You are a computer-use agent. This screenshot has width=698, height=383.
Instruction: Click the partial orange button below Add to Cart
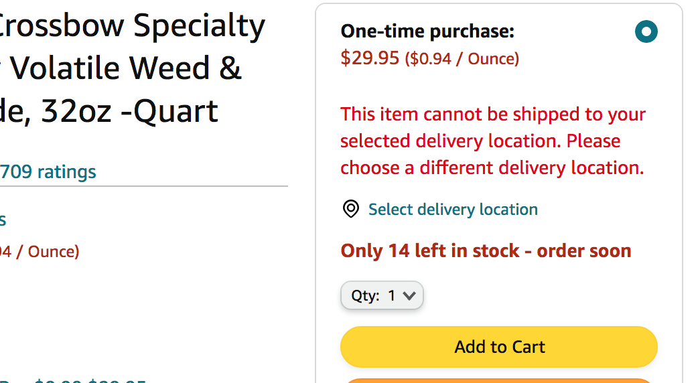[498, 381]
